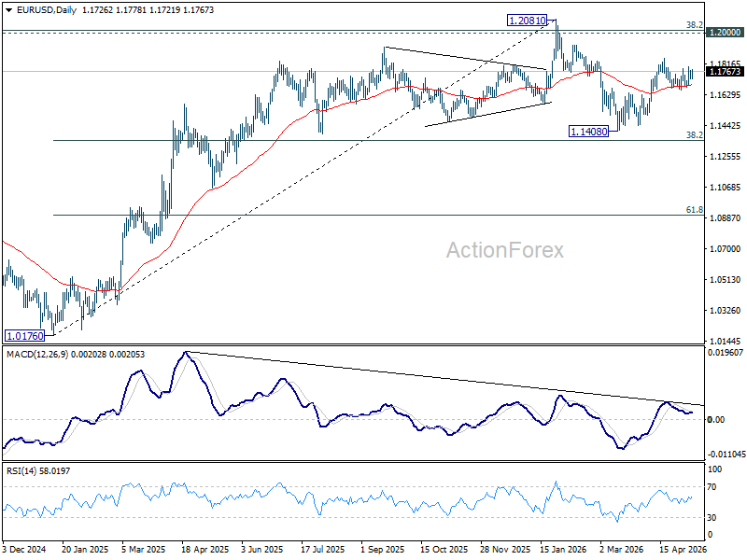747x560 pixels.
Task: Select the current price tag 1.17673
Action: click(x=726, y=72)
